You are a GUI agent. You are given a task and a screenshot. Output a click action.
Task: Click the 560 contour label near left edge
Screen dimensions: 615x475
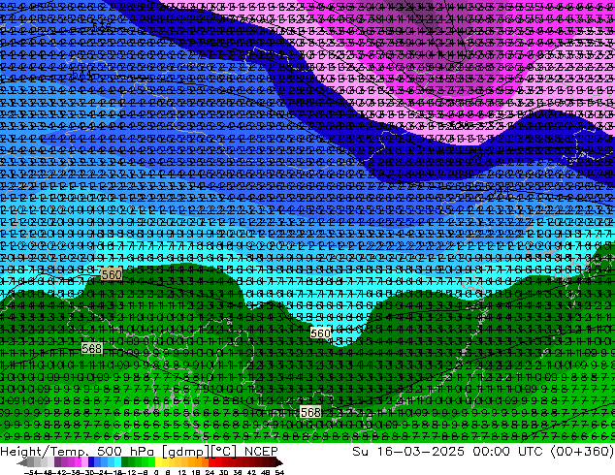click(x=112, y=275)
